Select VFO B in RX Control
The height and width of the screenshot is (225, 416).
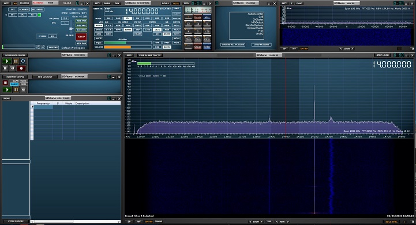click(x=99, y=30)
